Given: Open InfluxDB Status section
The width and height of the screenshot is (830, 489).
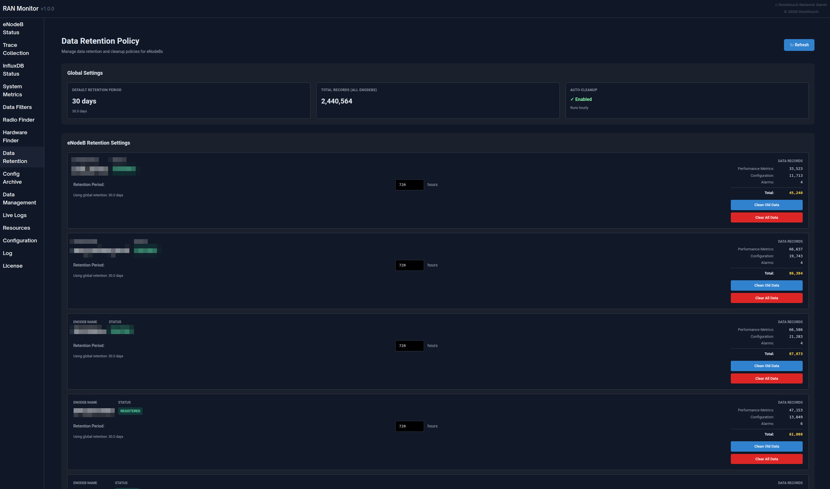Looking at the screenshot, I should click(13, 70).
